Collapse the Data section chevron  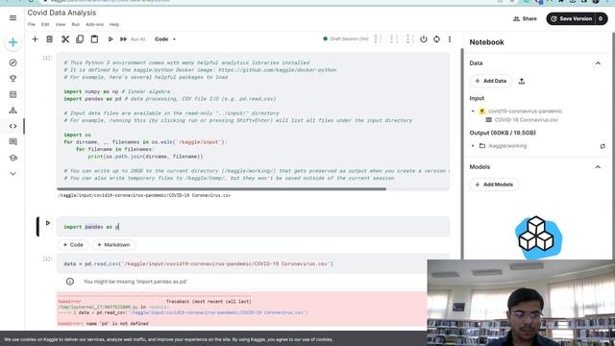click(598, 63)
